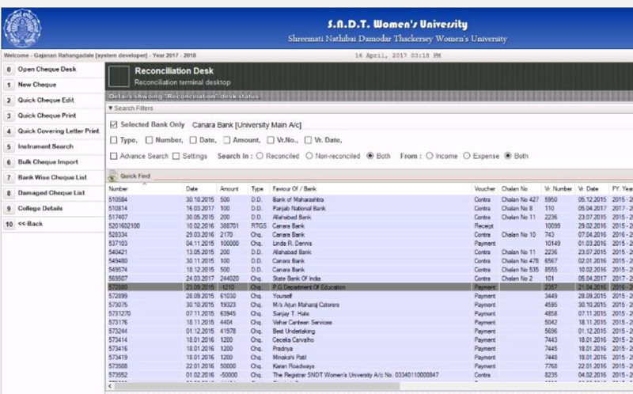633x394 pixels.
Task: Select row 510584 Bank of Maharashtra
Action: (370, 200)
